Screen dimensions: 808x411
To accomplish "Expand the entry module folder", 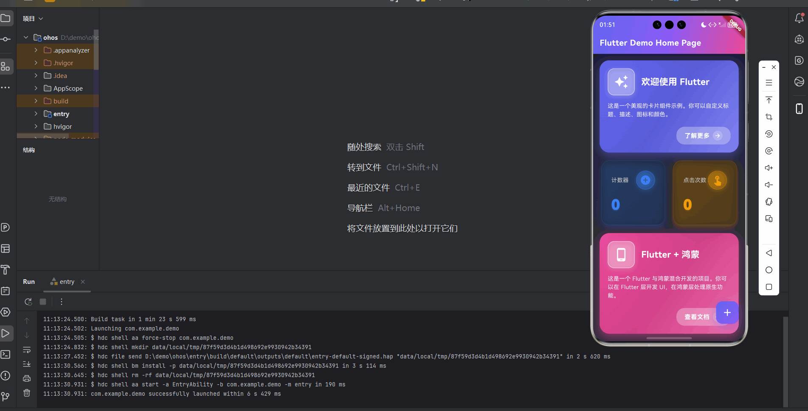I will 36,114.
